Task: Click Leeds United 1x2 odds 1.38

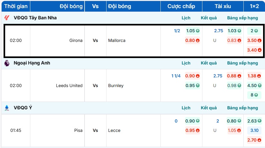Action: click(254, 76)
